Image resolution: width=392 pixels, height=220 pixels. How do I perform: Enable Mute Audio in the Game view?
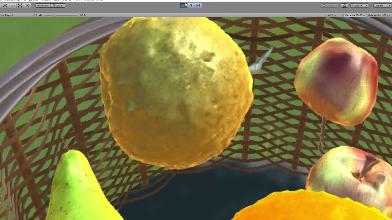(374, 15)
